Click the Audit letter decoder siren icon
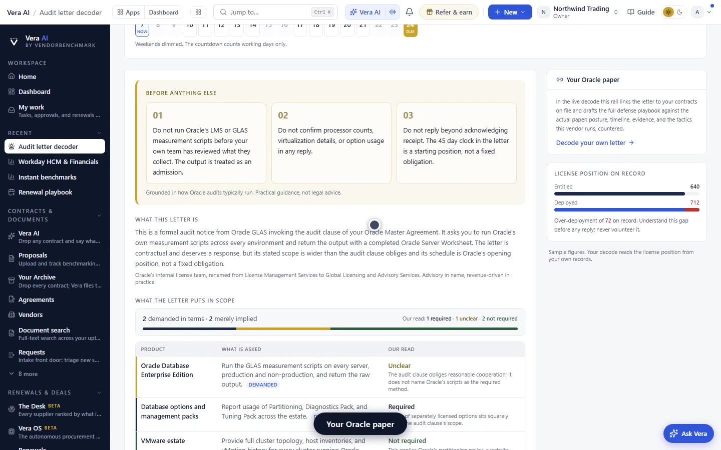Screen dimensions: 721x450 [12, 146]
